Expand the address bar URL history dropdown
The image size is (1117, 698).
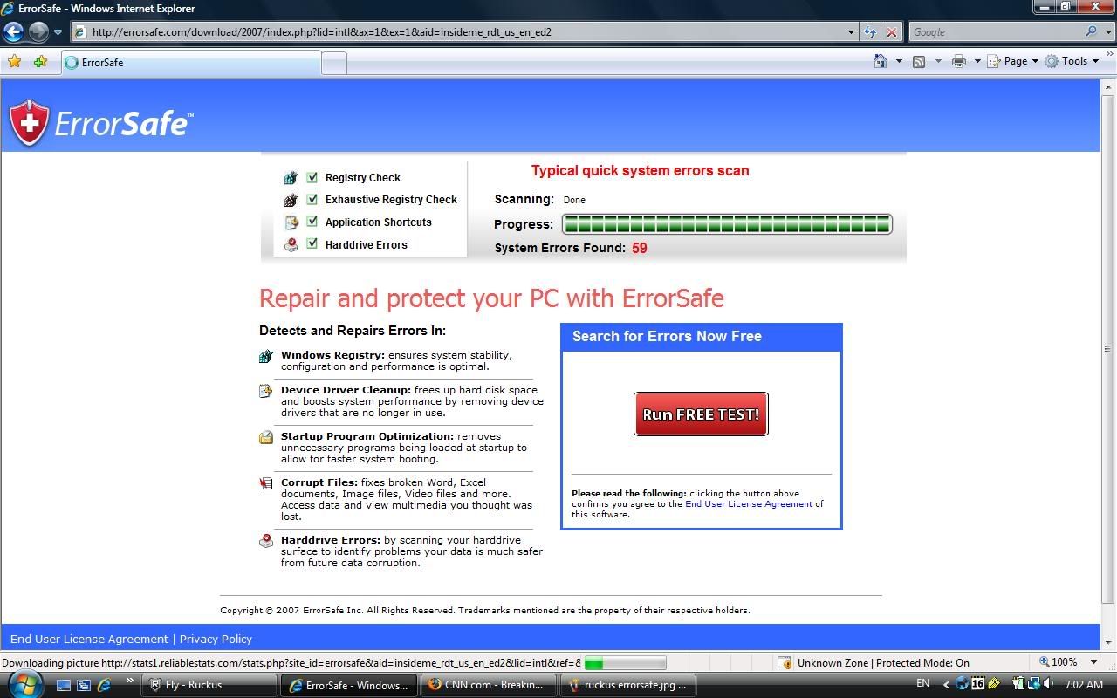pyautogui.click(x=851, y=32)
